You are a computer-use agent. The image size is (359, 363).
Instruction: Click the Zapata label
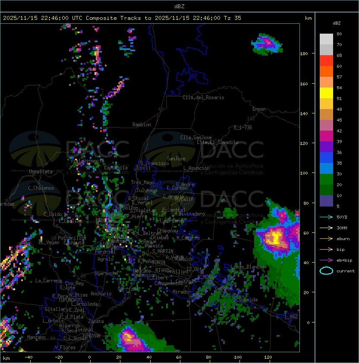point(96,321)
